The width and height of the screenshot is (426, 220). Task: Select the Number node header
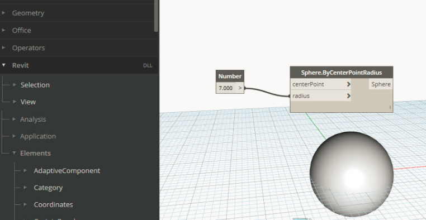230,76
